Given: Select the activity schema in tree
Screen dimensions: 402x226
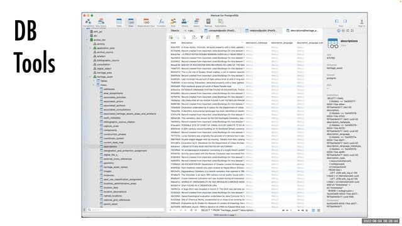Looking at the screenshot, I should 100,44.
